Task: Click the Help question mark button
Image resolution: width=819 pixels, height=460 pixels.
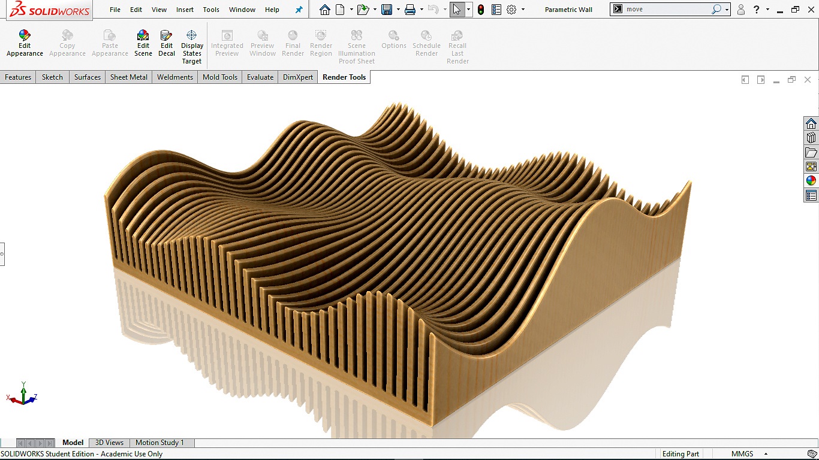Action: pos(757,10)
